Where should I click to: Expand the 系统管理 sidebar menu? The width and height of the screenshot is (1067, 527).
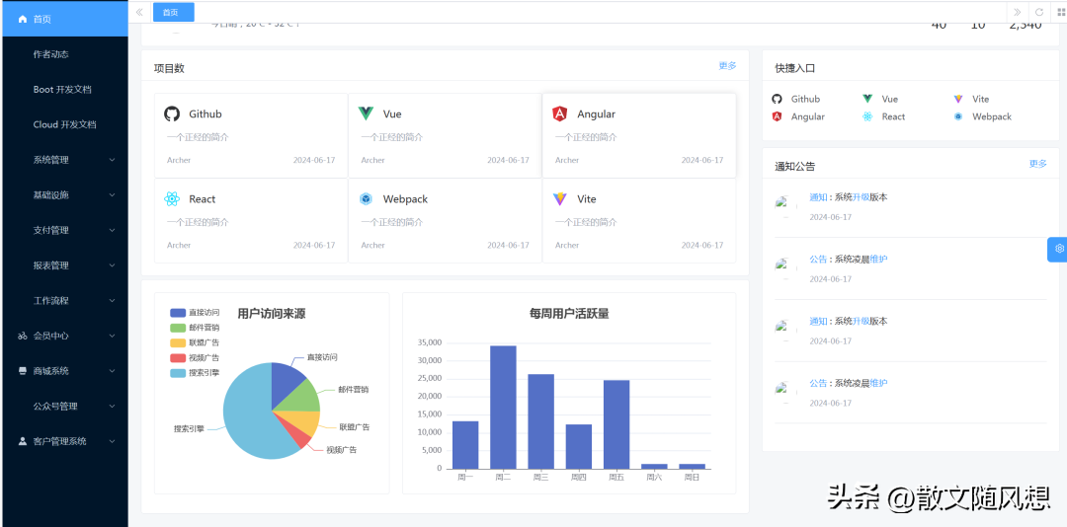tap(64, 160)
